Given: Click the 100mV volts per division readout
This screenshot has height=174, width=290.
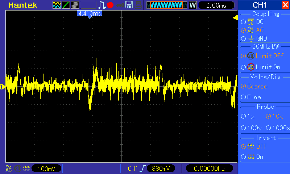Looking at the screenshot, I should (46, 169).
